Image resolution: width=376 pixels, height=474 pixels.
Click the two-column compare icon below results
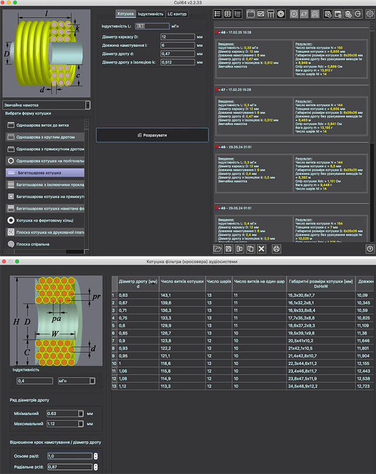tap(240, 249)
